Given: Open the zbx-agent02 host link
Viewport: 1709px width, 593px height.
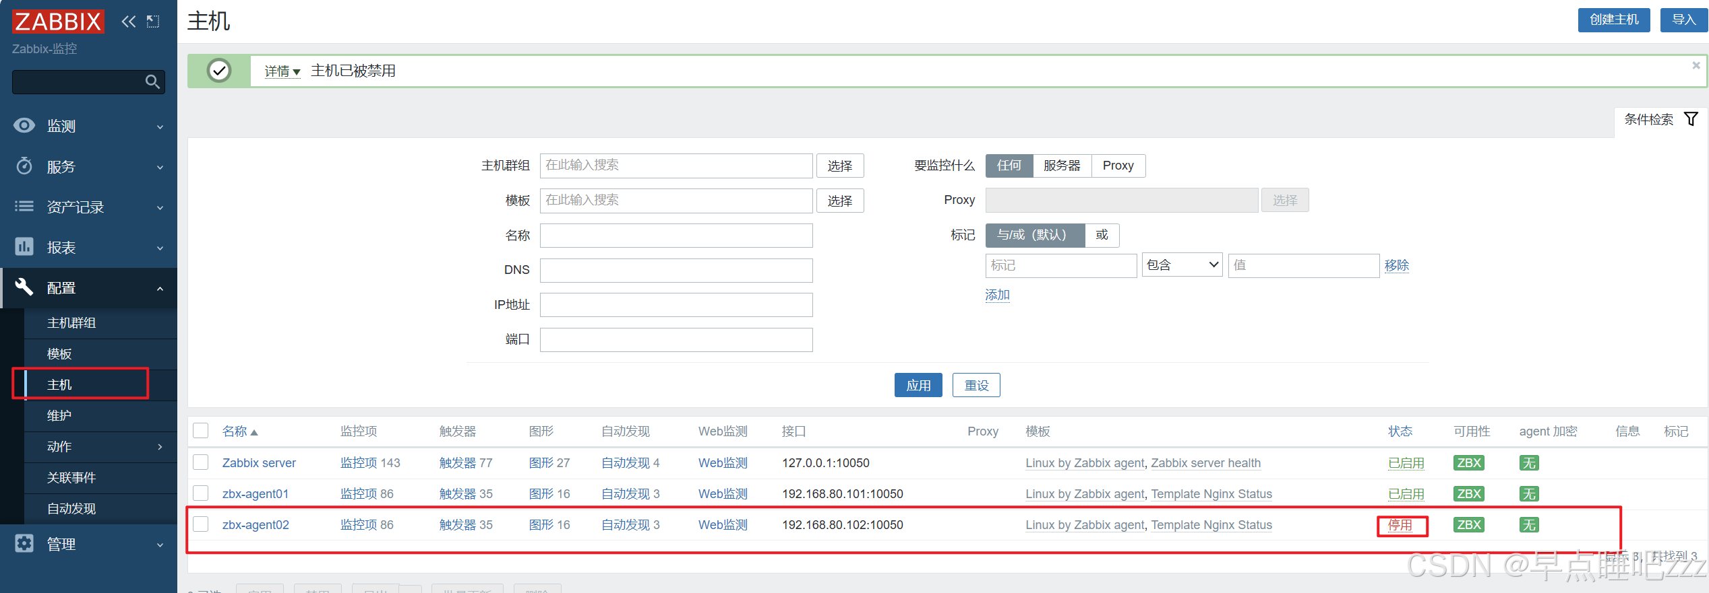Looking at the screenshot, I should pyautogui.click(x=256, y=525).
